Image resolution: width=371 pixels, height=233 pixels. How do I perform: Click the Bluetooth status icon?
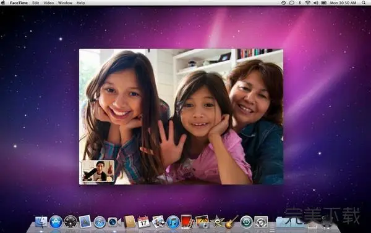click(x=299, y=3)
